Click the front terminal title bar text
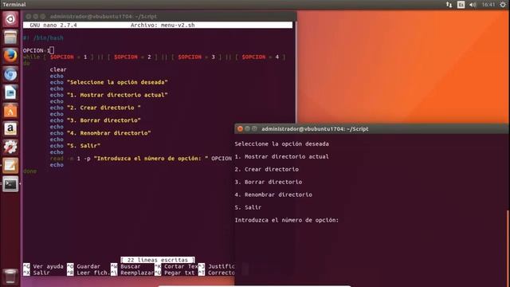510x287 pixels. tap(315, 129)
